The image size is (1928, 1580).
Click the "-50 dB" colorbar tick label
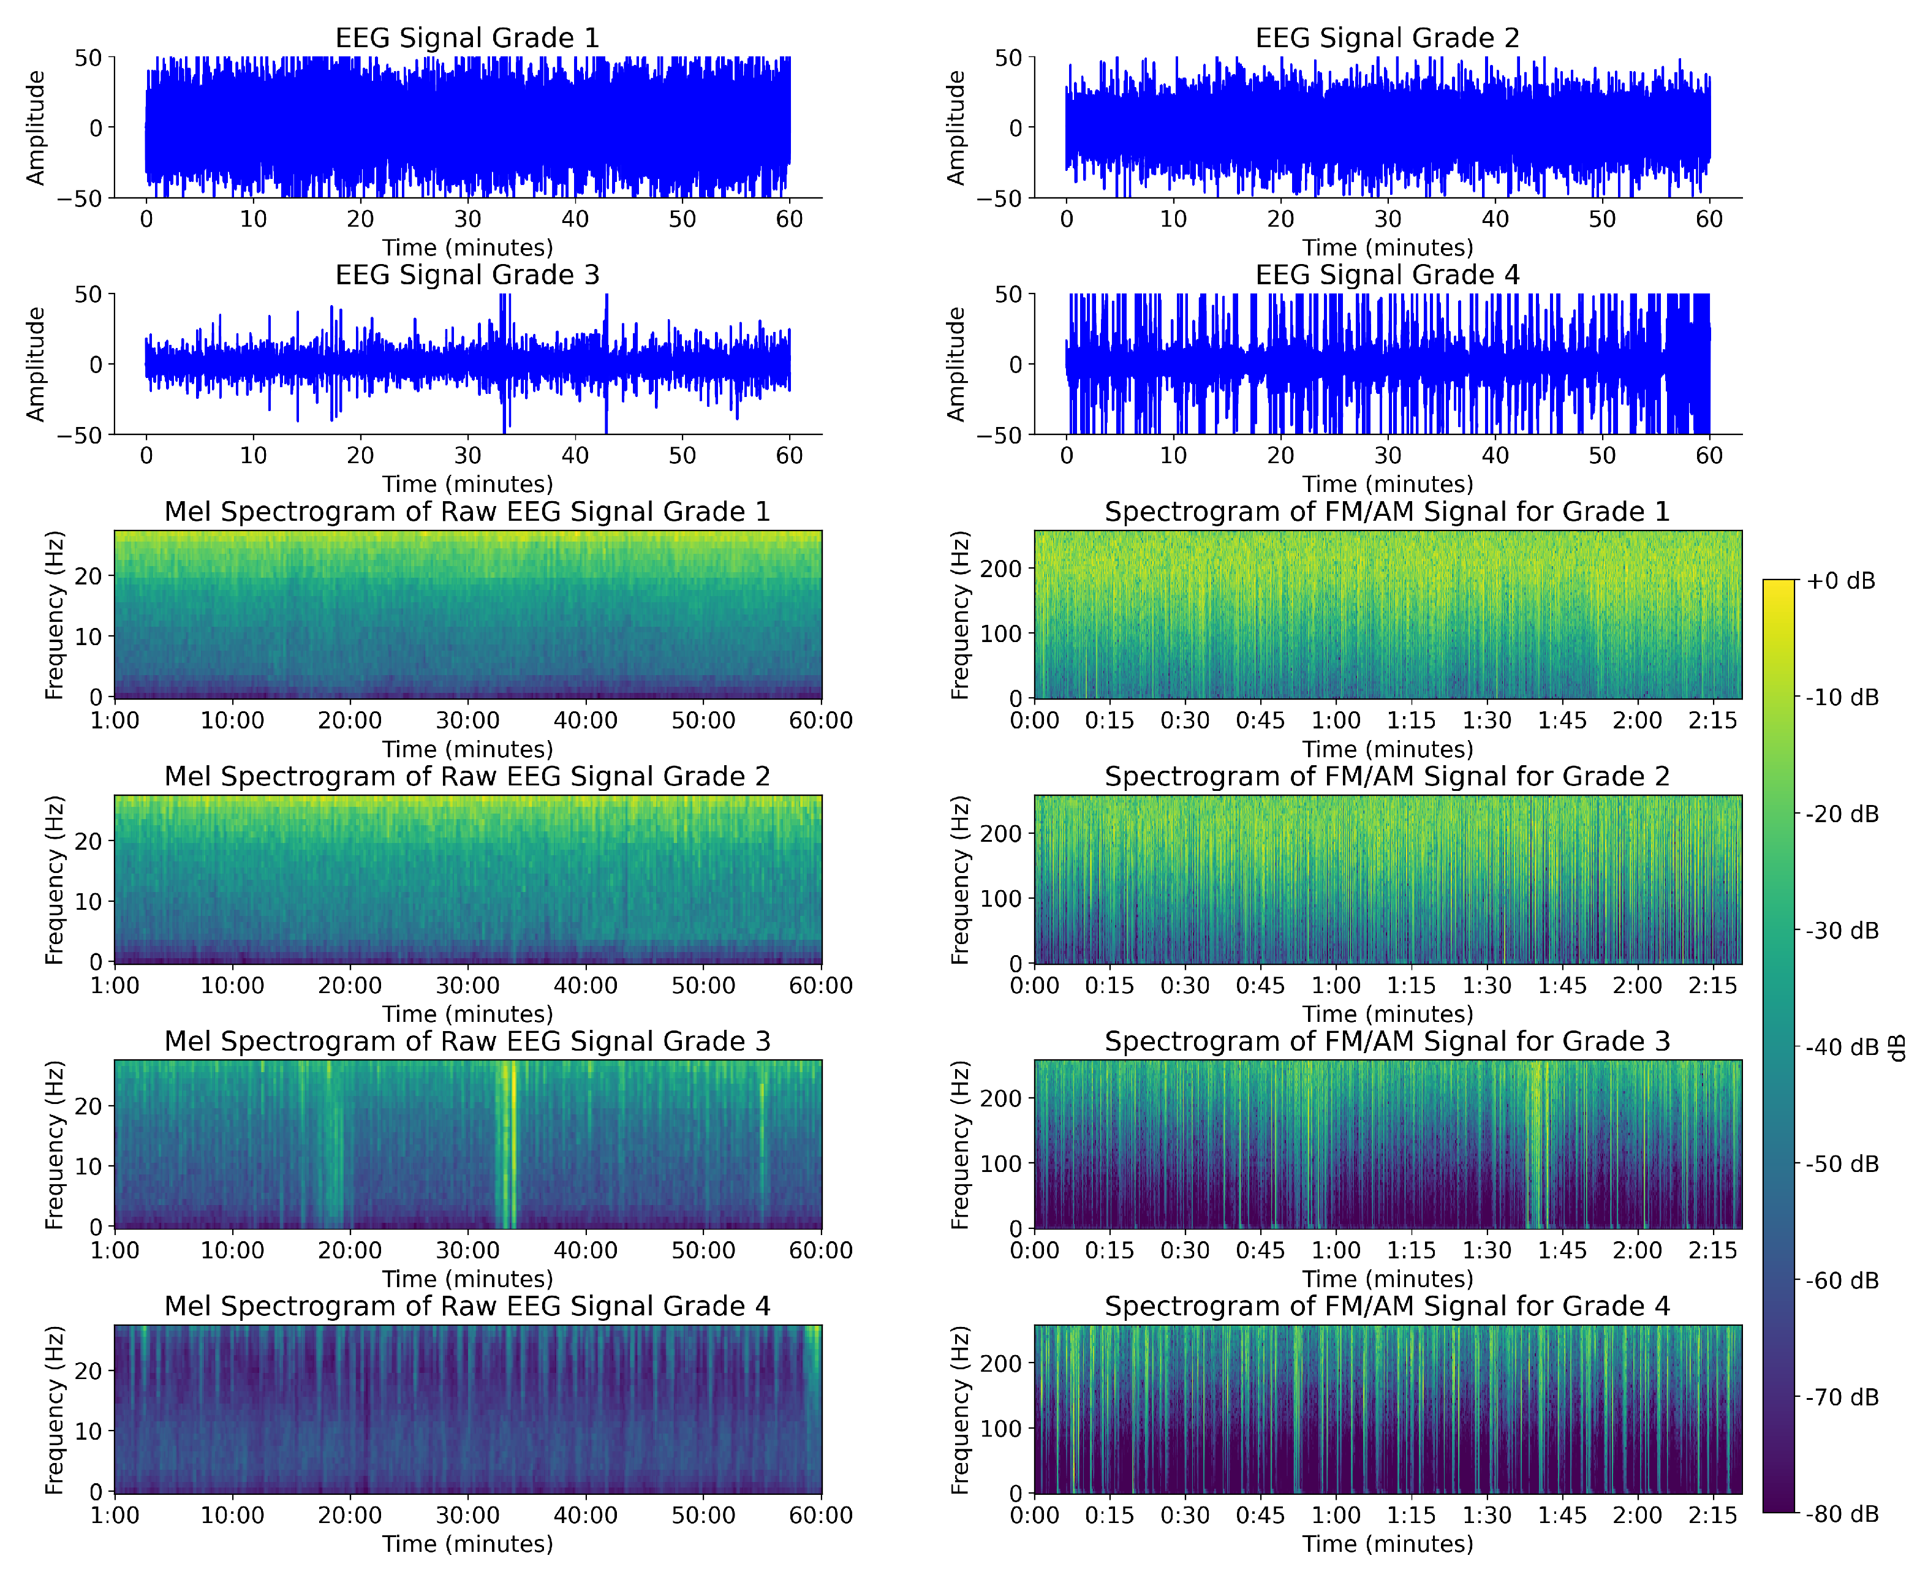click(1842, 1163)
